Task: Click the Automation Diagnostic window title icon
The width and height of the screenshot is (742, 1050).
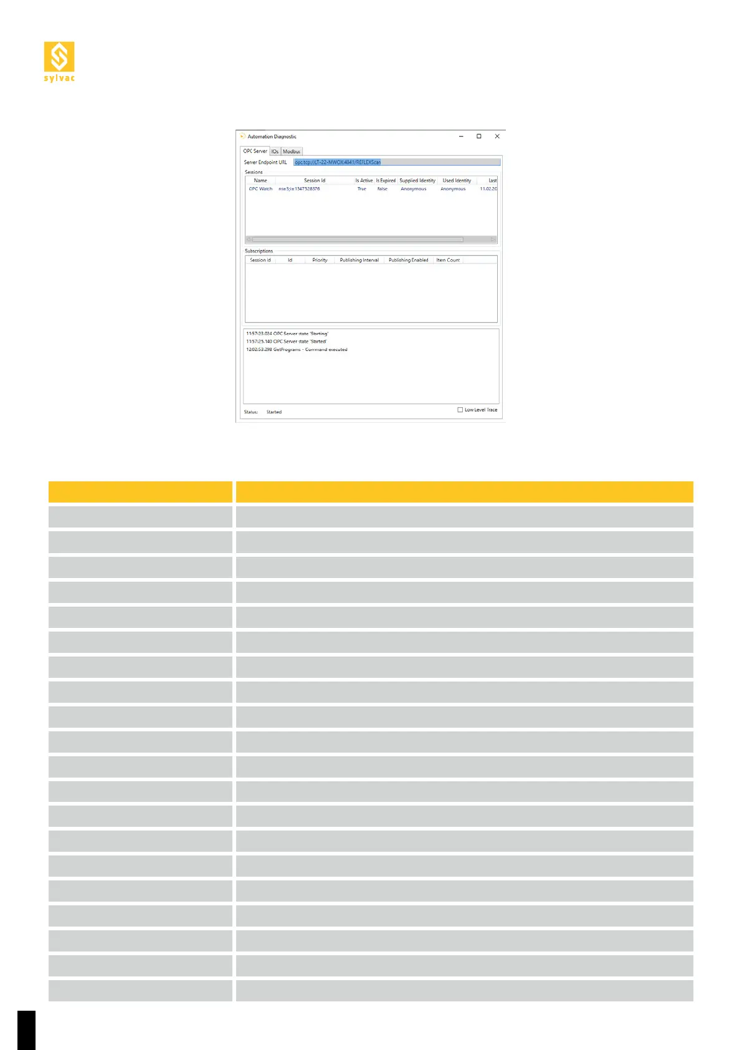Action: point(242,137)
